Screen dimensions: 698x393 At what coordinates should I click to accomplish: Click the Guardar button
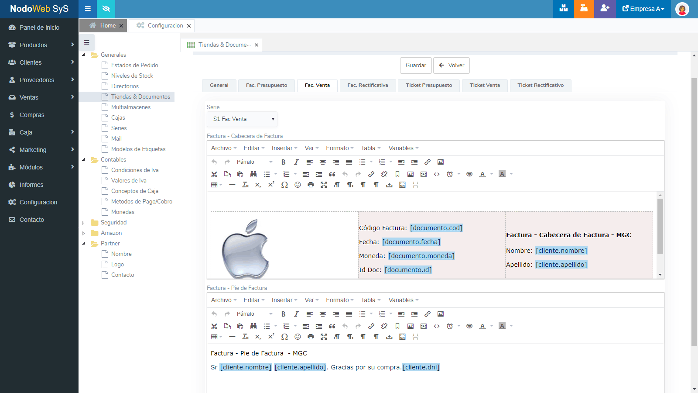(416, 65)
